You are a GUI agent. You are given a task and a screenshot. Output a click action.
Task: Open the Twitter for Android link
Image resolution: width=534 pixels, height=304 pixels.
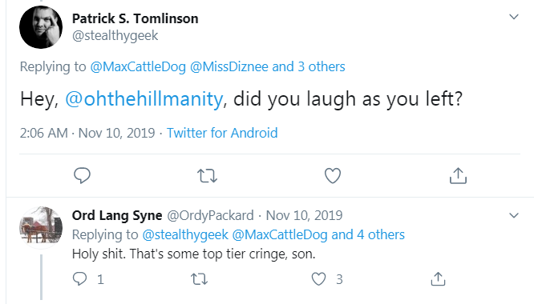(x=222, y=133)
